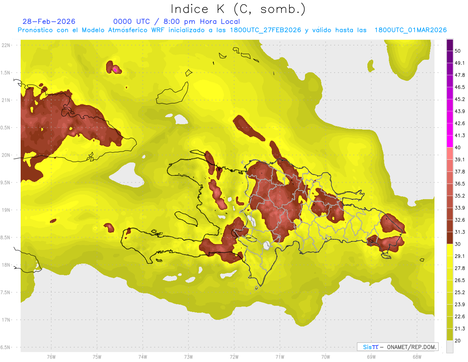Click the colorbar value "21.3"
This screenshot has width=468, height=362.
(459, 328)
